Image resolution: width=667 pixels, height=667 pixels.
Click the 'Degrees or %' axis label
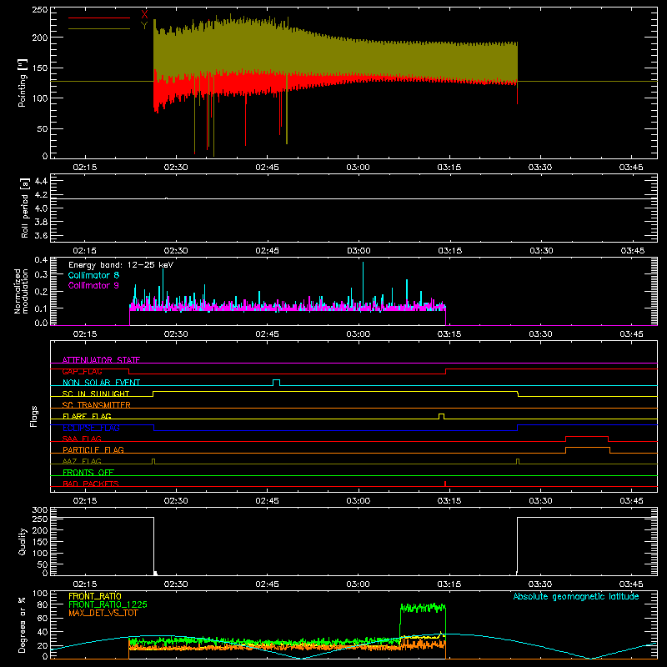[23, 624]
